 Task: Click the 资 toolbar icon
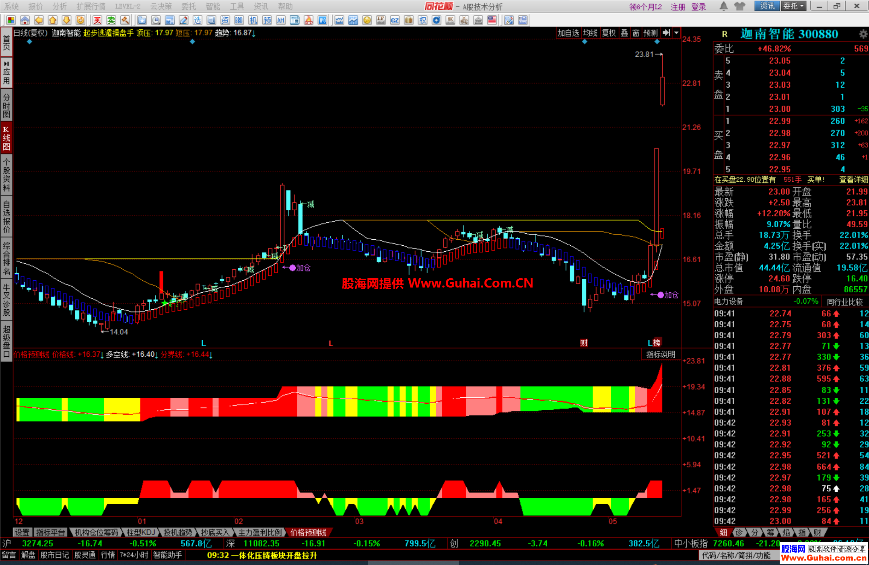[225, 20]
